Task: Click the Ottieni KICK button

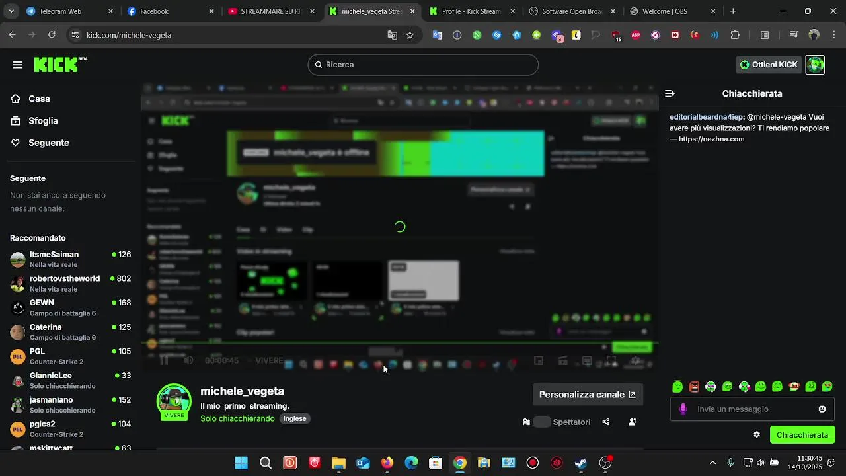Action: pyautogui.click(x=769, y=65)
